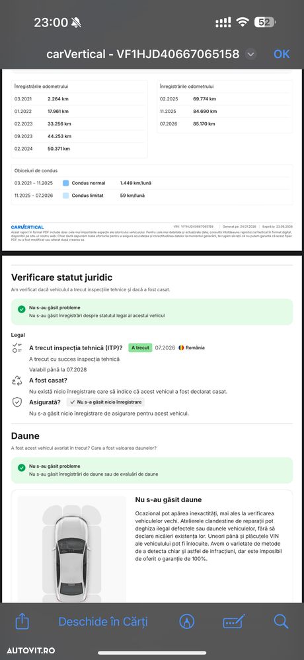Tap the 'Nu s-a găsit nicio înregistrare' check badge
304x660 pixels.
[x=106, y=402]
